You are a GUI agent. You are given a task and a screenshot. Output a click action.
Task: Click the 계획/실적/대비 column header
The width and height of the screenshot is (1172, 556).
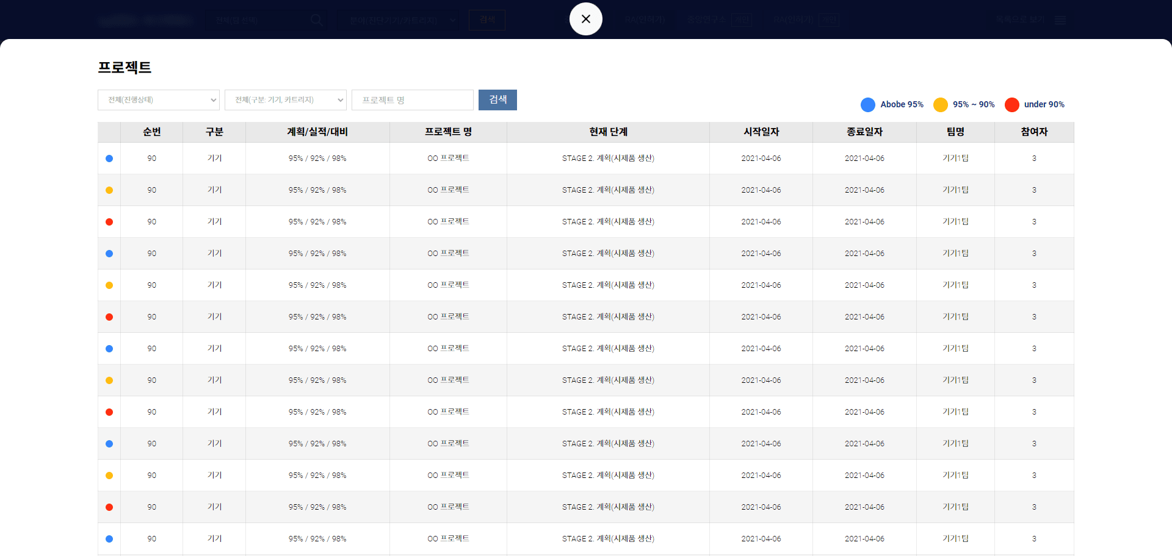(317, 132)
